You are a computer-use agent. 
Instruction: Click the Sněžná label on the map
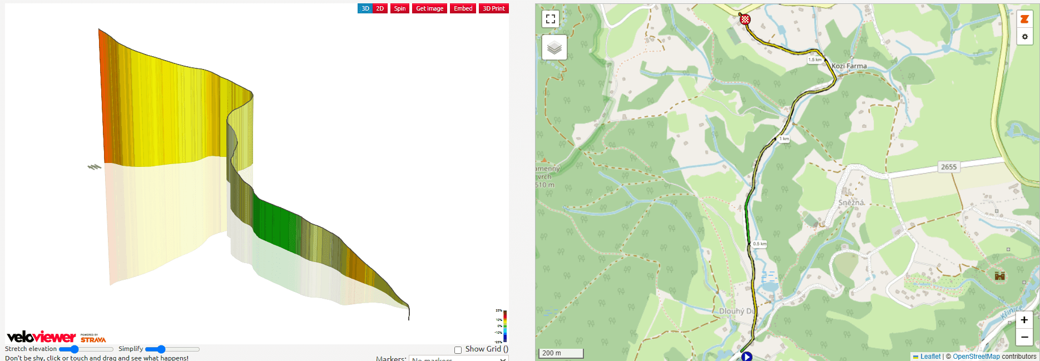(x=851, y=202)
